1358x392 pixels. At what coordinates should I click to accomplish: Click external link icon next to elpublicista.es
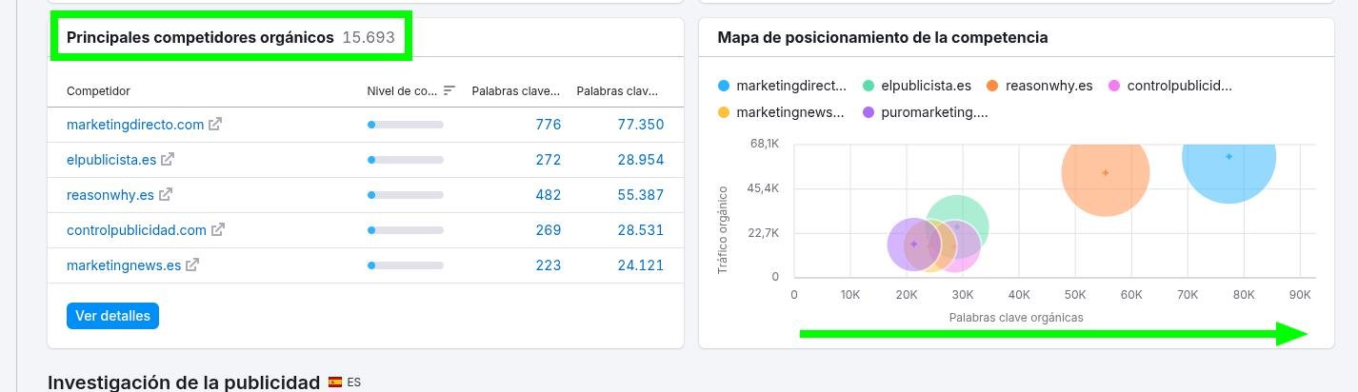[x=168, y=160]
